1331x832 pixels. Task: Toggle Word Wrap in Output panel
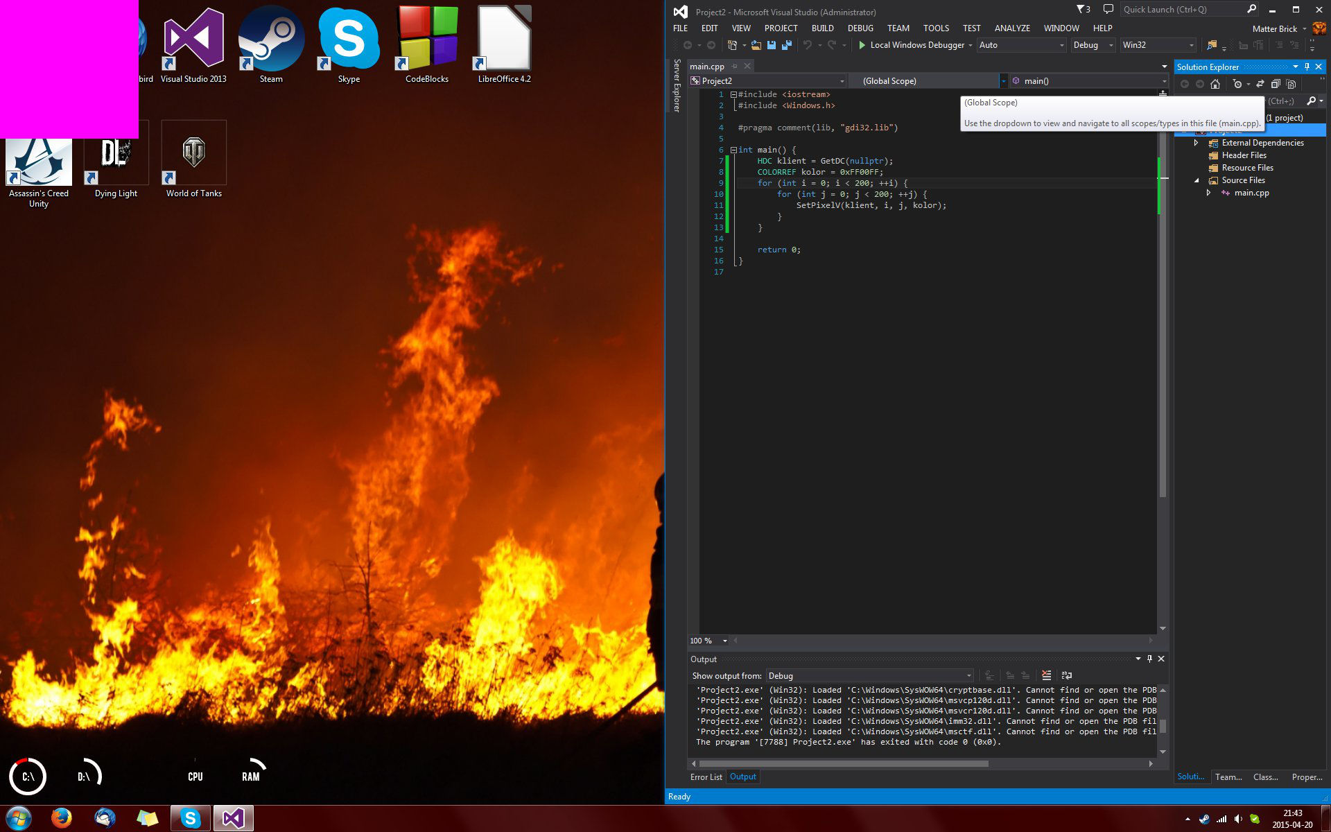[1067, 675]
